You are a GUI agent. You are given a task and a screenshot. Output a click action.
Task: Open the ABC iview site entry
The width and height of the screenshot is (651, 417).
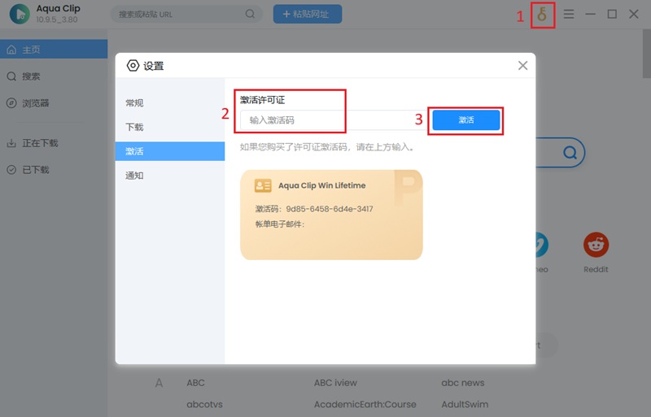335,383
